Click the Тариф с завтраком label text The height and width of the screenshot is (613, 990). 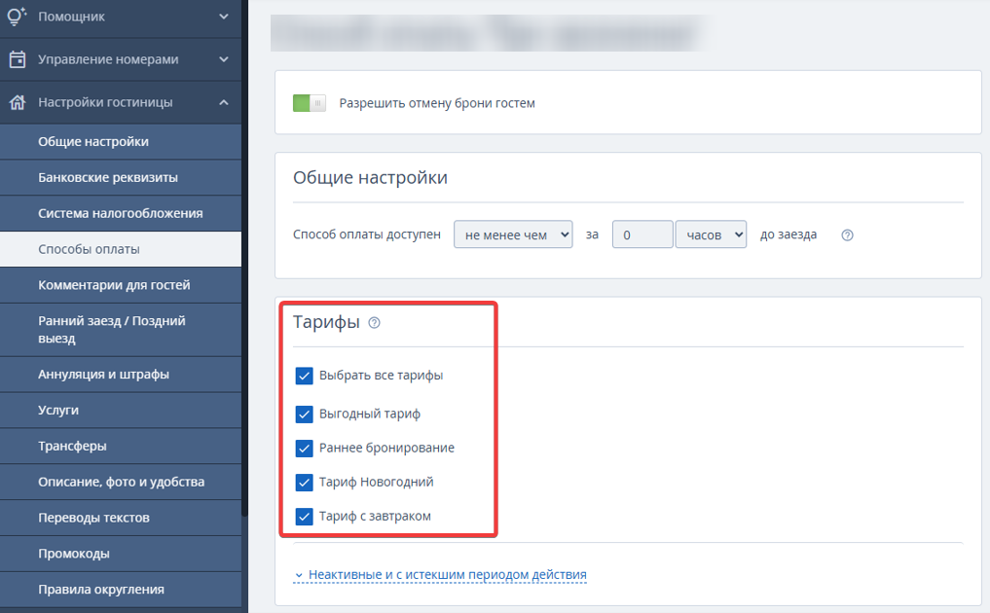pyautogui.click(x=375, y=517)
